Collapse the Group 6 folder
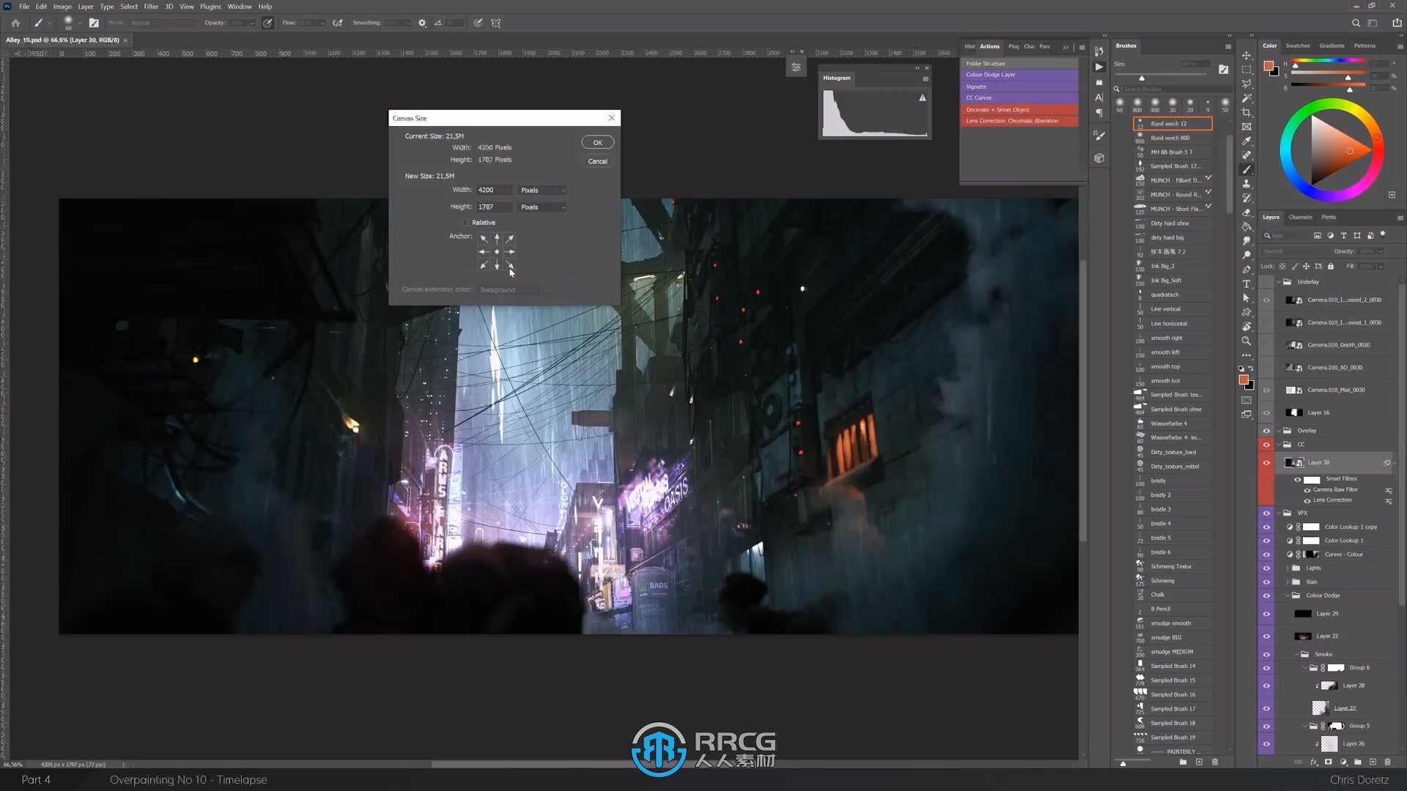This screenshot has height=791, width=1407. point(1305,668)
